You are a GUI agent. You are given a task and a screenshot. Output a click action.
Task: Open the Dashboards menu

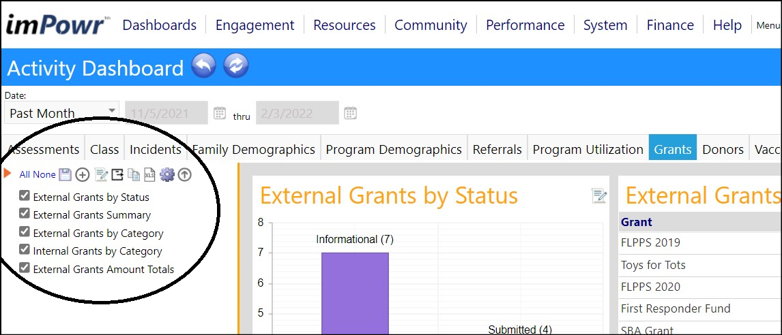[x=160, y=25]
